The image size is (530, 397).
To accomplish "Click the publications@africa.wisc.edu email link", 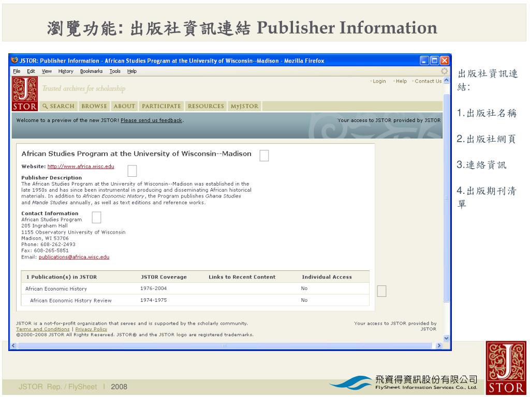I will point(74,257).
